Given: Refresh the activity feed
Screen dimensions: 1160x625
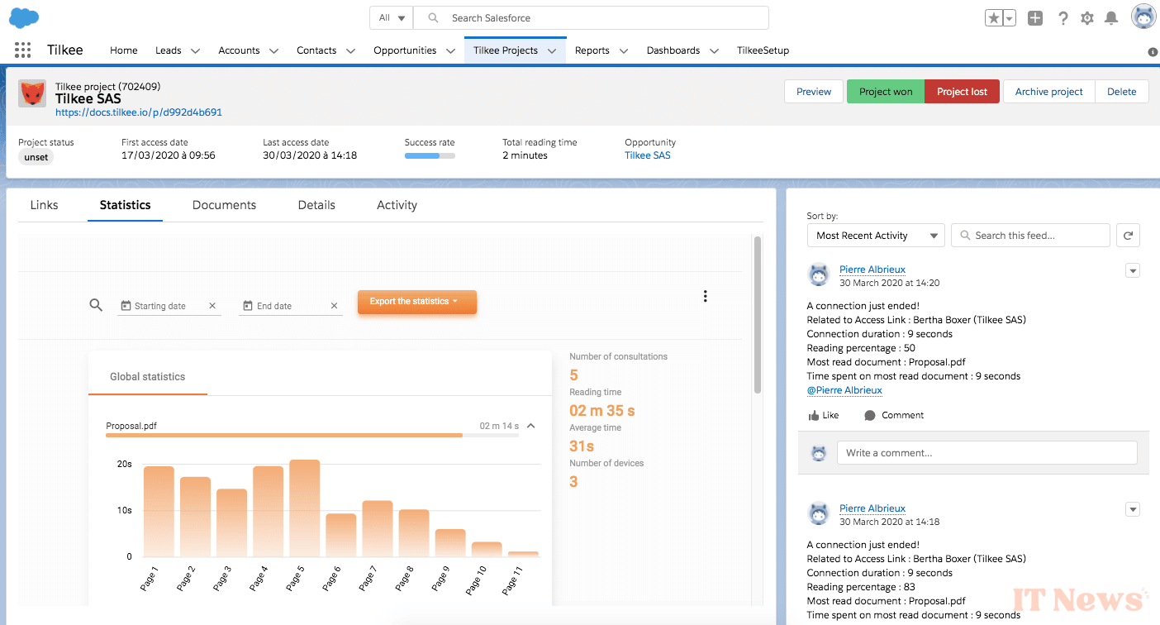Looking at the screenshot, I should [x=1128, y=236].
